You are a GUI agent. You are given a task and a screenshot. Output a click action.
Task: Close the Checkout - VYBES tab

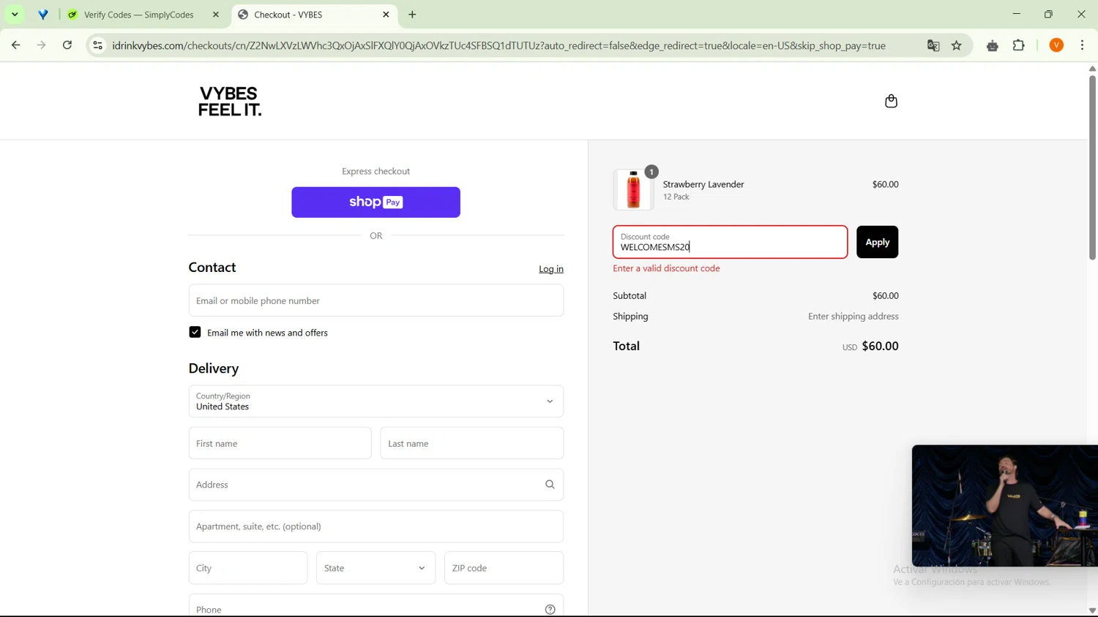click(386, 15)
